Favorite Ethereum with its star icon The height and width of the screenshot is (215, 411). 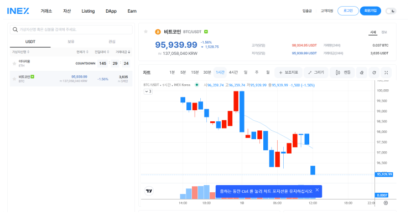click(x=14, y=64)
